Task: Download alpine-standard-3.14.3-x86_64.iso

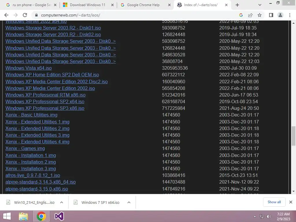Action: click(40, 182)
